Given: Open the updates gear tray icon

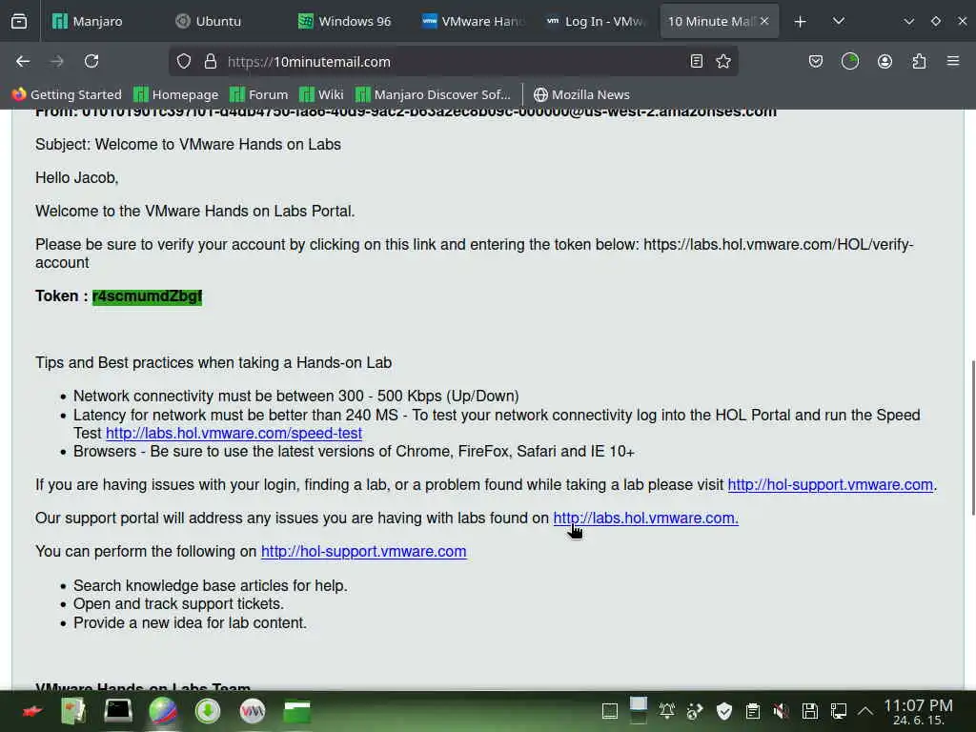Looking at the screenshot, I should [695, 711].
